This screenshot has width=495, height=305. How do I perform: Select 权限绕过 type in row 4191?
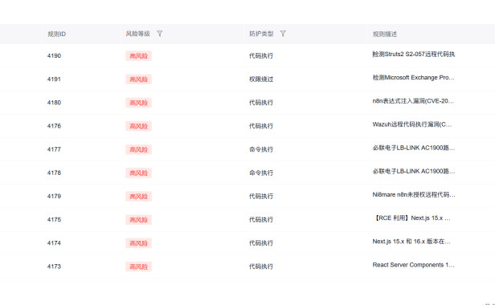[x=261, y=79]
